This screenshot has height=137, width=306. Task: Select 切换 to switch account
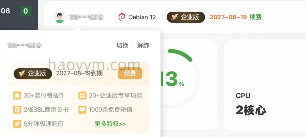123,46
